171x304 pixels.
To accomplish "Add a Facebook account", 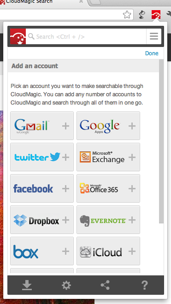I will coord(42,188).
